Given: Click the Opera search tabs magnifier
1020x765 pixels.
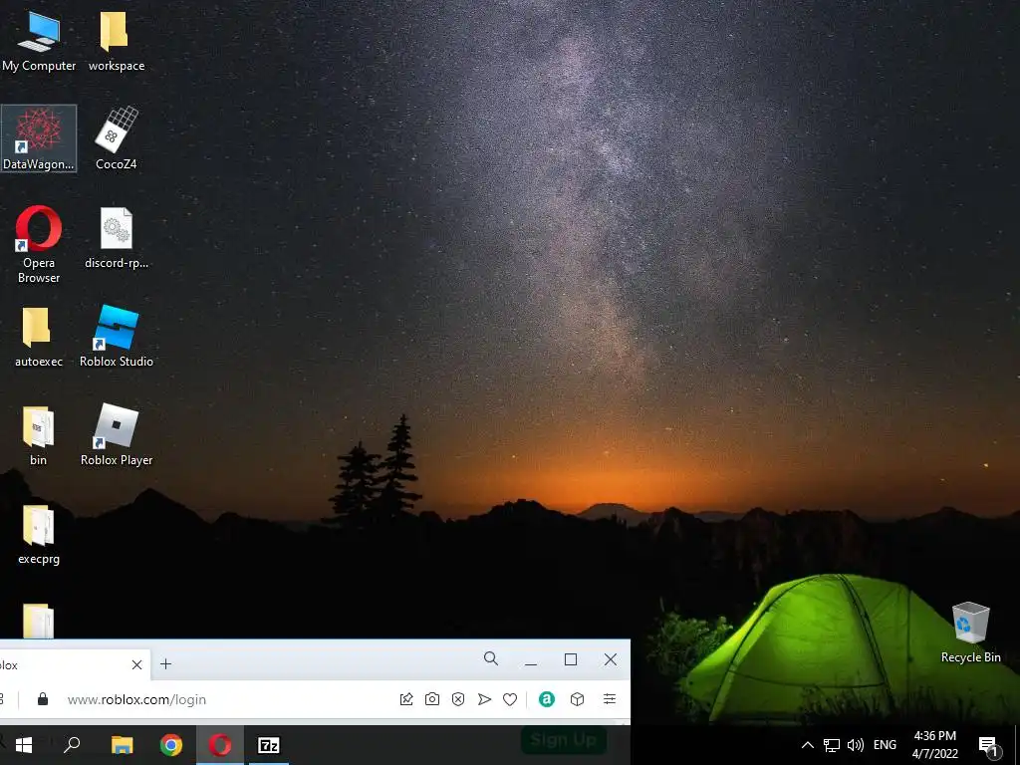Looking at the screenshot, I should [491, 659].
